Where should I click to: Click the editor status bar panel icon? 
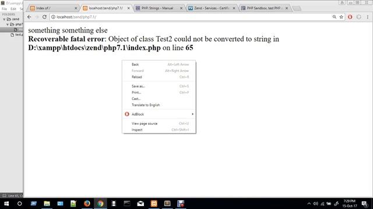pos(4,196)
